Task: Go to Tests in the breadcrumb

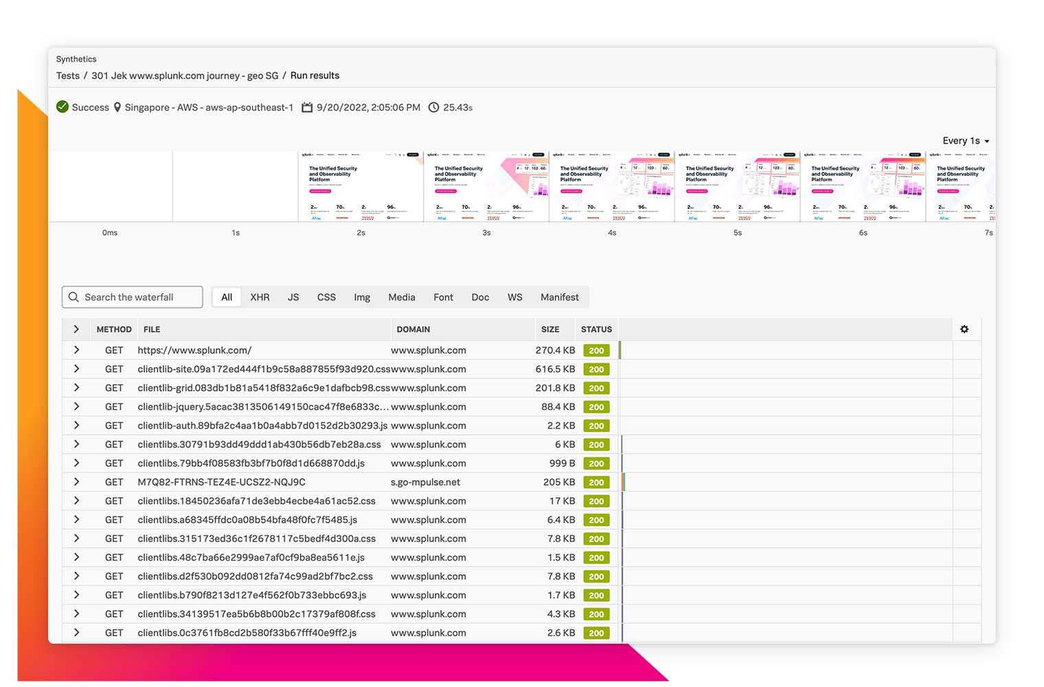Action: tap(68, 76)
